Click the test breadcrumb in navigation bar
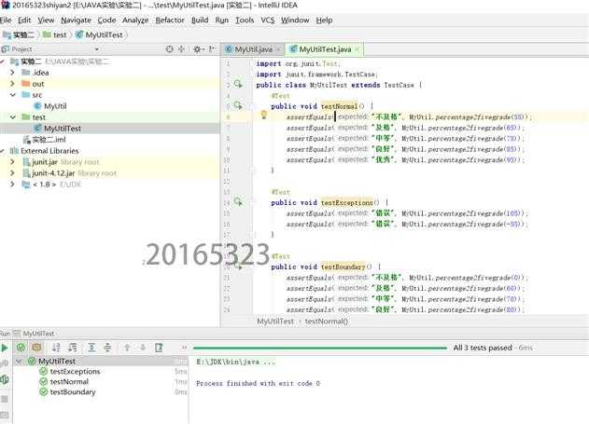The height and width of the screenshot is (424, 589). click(x=55, y=34)
